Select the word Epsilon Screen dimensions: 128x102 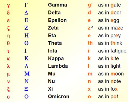[x=57, y=20]
